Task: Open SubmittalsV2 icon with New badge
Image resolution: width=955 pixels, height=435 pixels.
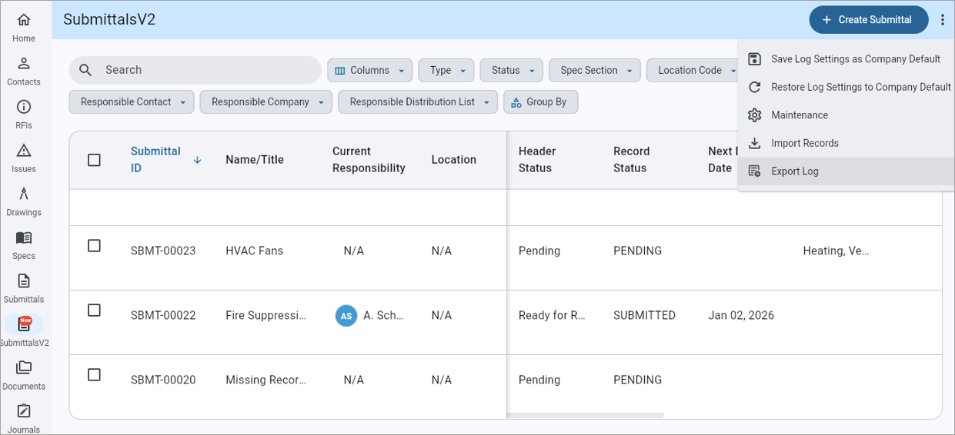Action: pos(24,324)
